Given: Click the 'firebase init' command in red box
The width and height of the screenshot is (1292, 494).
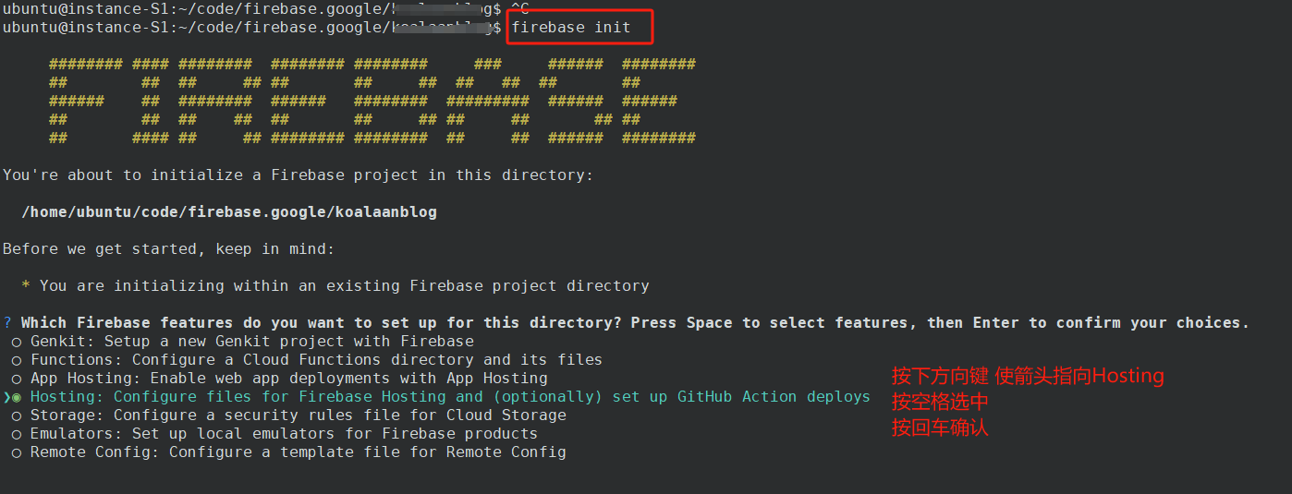Looking at the screenshot, I should (x=571, y=28).
